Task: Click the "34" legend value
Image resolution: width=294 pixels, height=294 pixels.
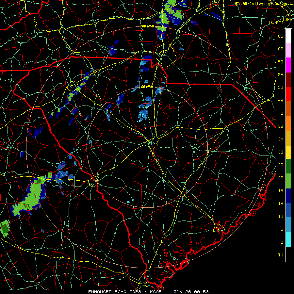Action: [x=281, y=139]
